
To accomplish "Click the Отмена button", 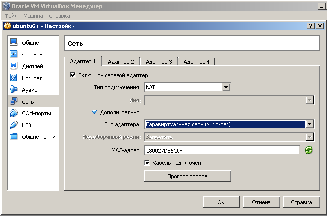I will [x=261, y=202].
